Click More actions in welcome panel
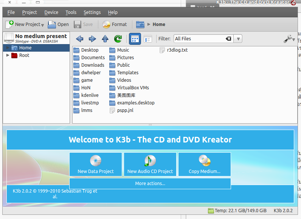The width and height of the screenshot is (301, 219). click(150, 184)
